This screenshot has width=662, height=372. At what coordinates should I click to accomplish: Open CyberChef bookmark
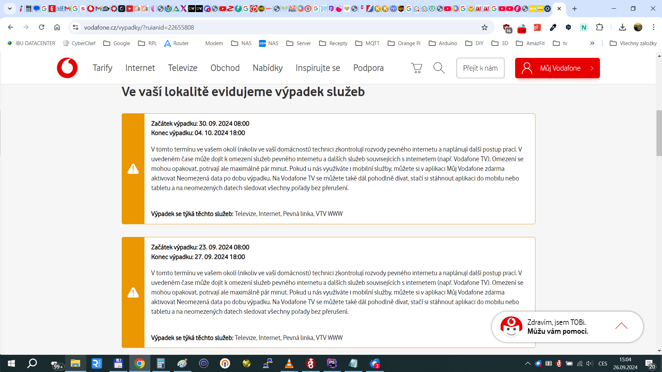point(79,43)
